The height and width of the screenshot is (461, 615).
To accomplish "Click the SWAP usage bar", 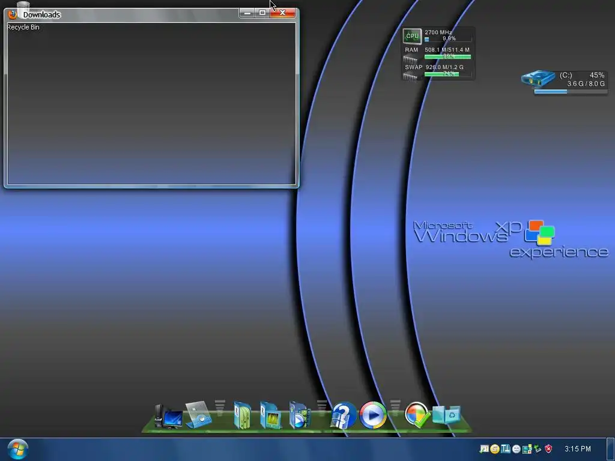I will tap(447, 74).
